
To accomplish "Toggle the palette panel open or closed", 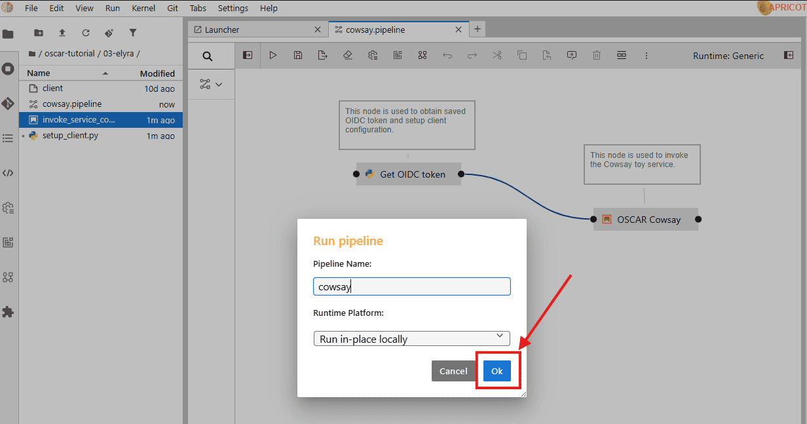I will [248, 56].
